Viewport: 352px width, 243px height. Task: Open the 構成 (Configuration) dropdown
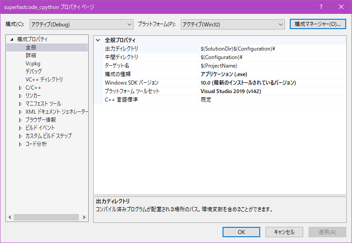(81, 24)
